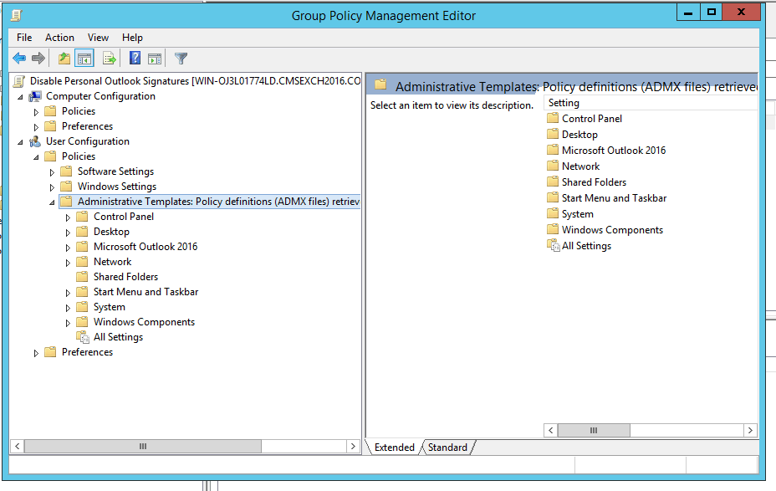Select All Settings in the left tree

(x=118, y=337)
